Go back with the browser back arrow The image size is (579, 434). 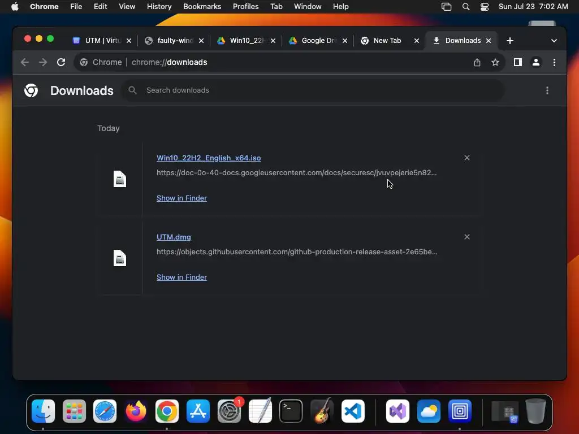25,62
